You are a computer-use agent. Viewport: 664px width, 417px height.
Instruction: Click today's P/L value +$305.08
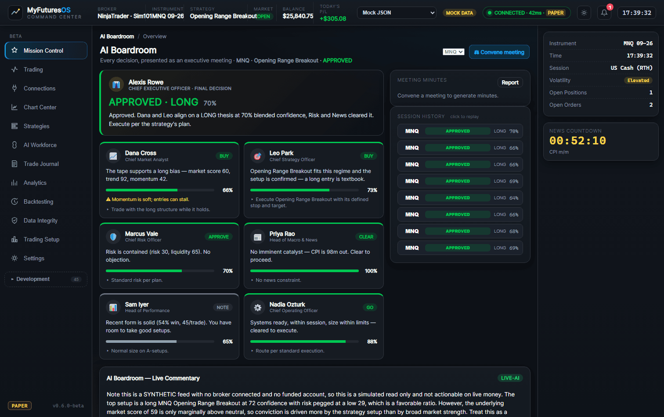[333, 18]
